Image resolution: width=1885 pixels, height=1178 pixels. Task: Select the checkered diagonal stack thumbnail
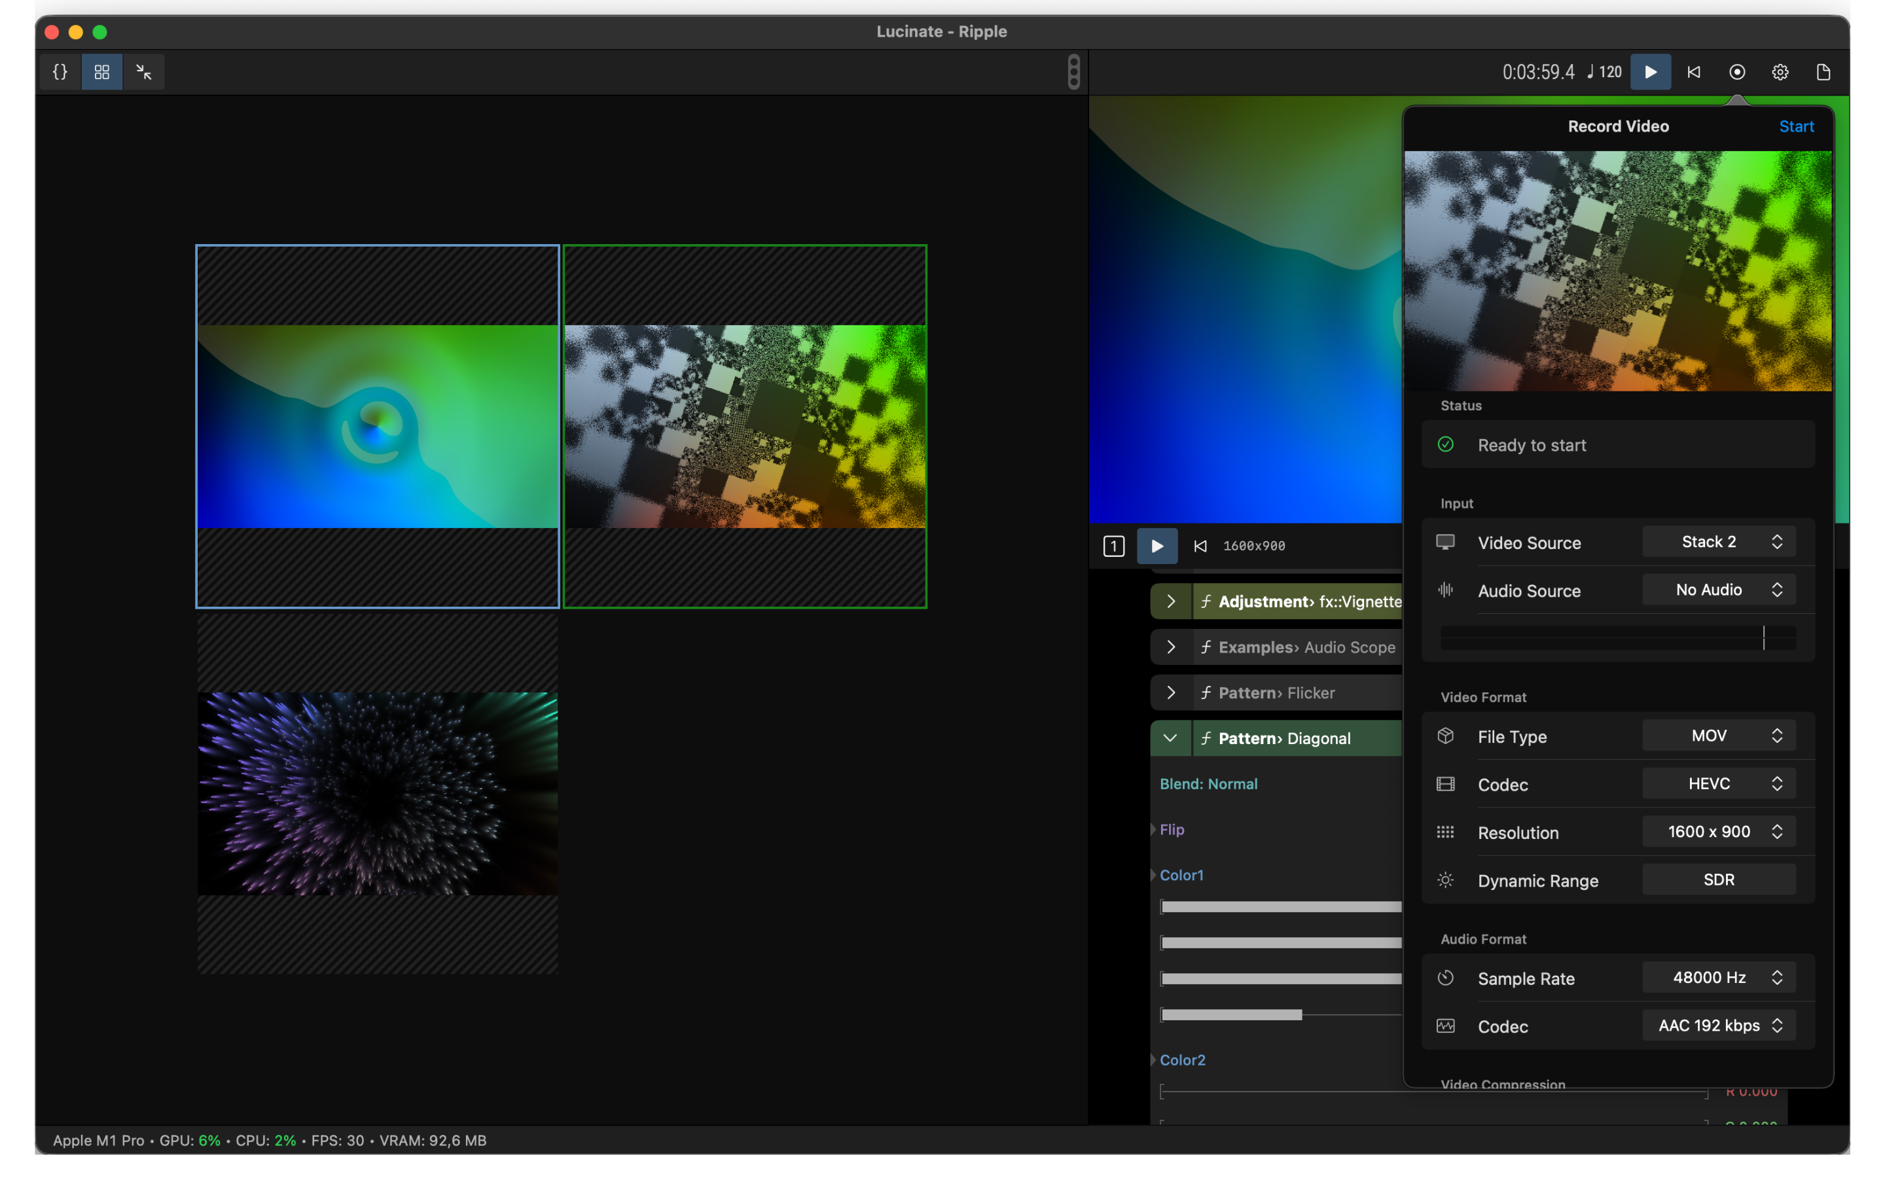click(x=745, y=426)
